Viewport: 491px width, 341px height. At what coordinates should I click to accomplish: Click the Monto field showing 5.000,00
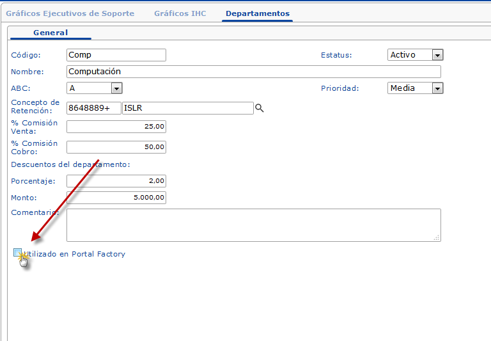tap(116, 198)
